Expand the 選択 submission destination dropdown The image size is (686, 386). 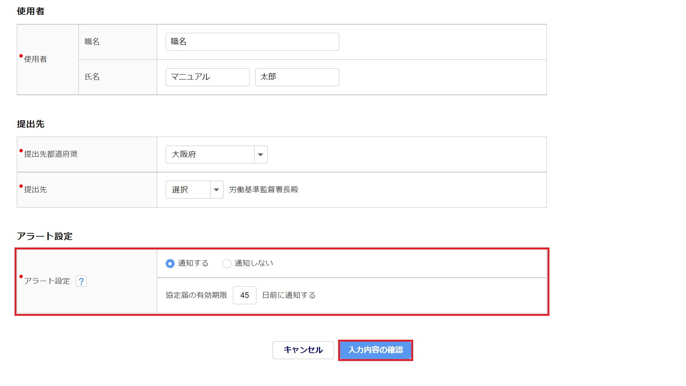tap(188, 190)
